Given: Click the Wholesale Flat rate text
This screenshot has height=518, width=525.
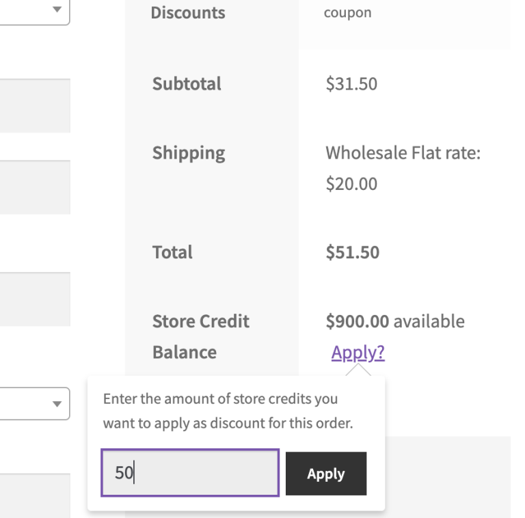Looking at the screenshot, I should tap(403, 152).
